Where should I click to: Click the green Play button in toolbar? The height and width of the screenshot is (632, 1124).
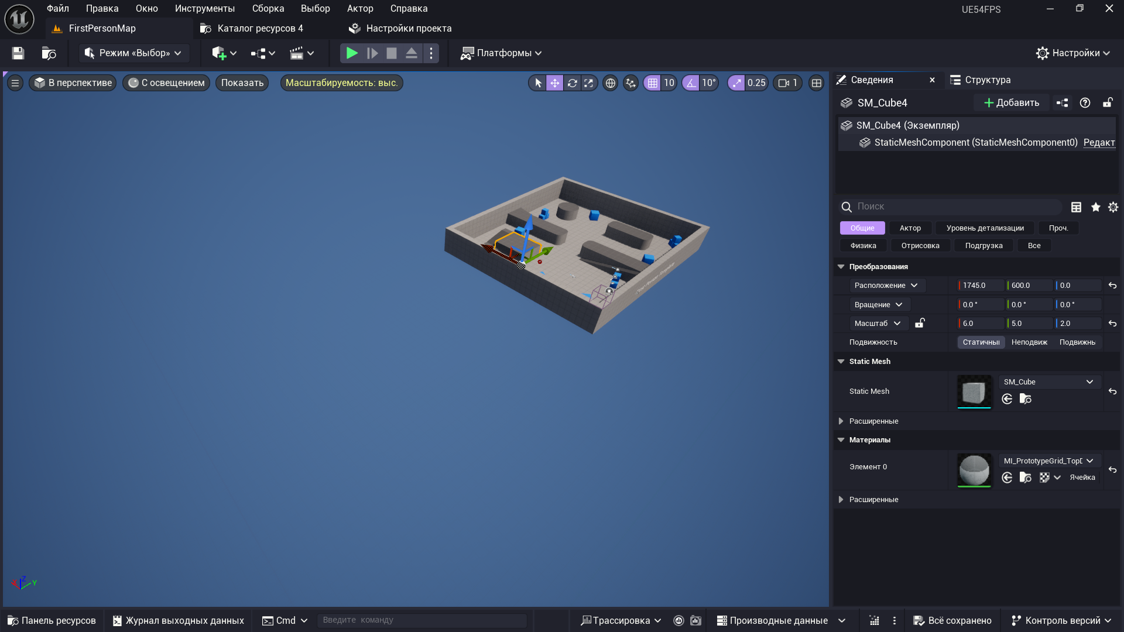coord(351,53)
